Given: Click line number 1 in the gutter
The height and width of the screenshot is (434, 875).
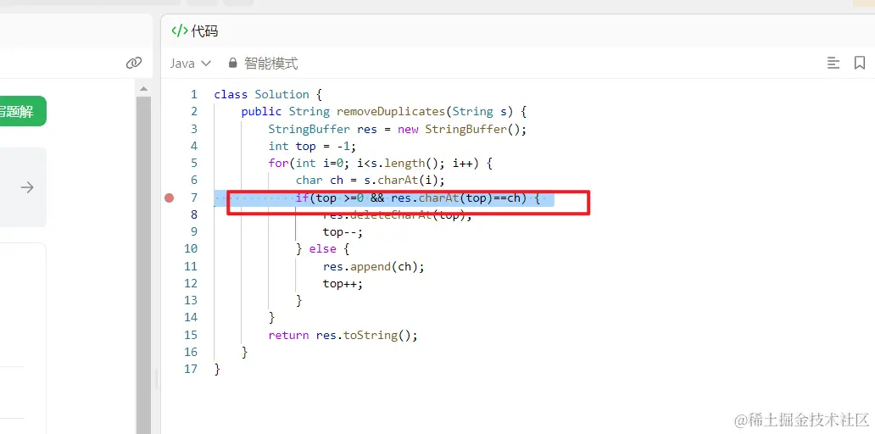Looking at the screenshot, I should coord(193,94).
